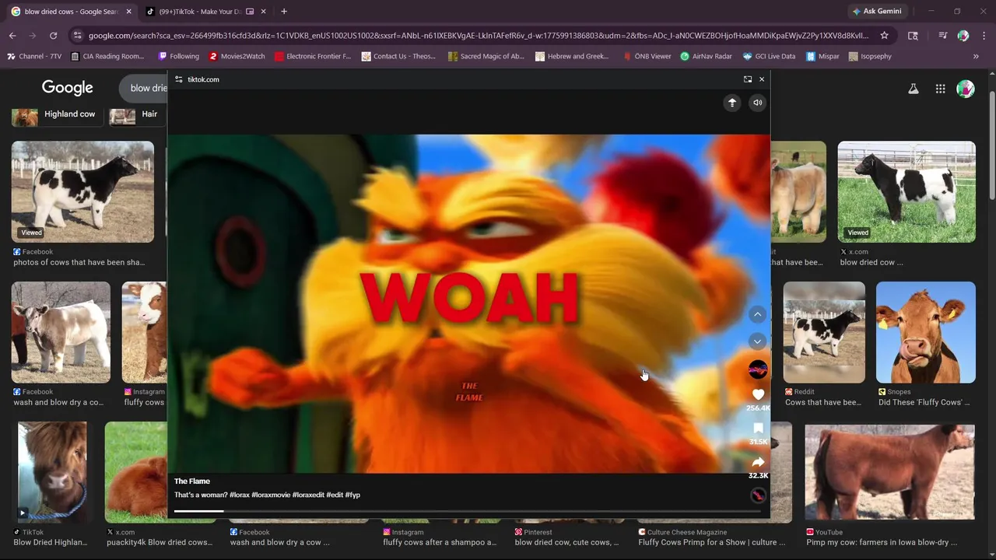996x560 pixels.
Task: Open the Sacred Magic of Ab... bookmark
Action: pyautogui.click(x=486, y=57)
